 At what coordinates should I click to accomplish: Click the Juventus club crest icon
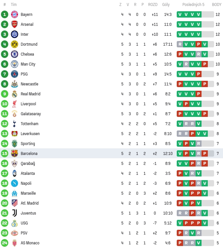coord(14,213)
